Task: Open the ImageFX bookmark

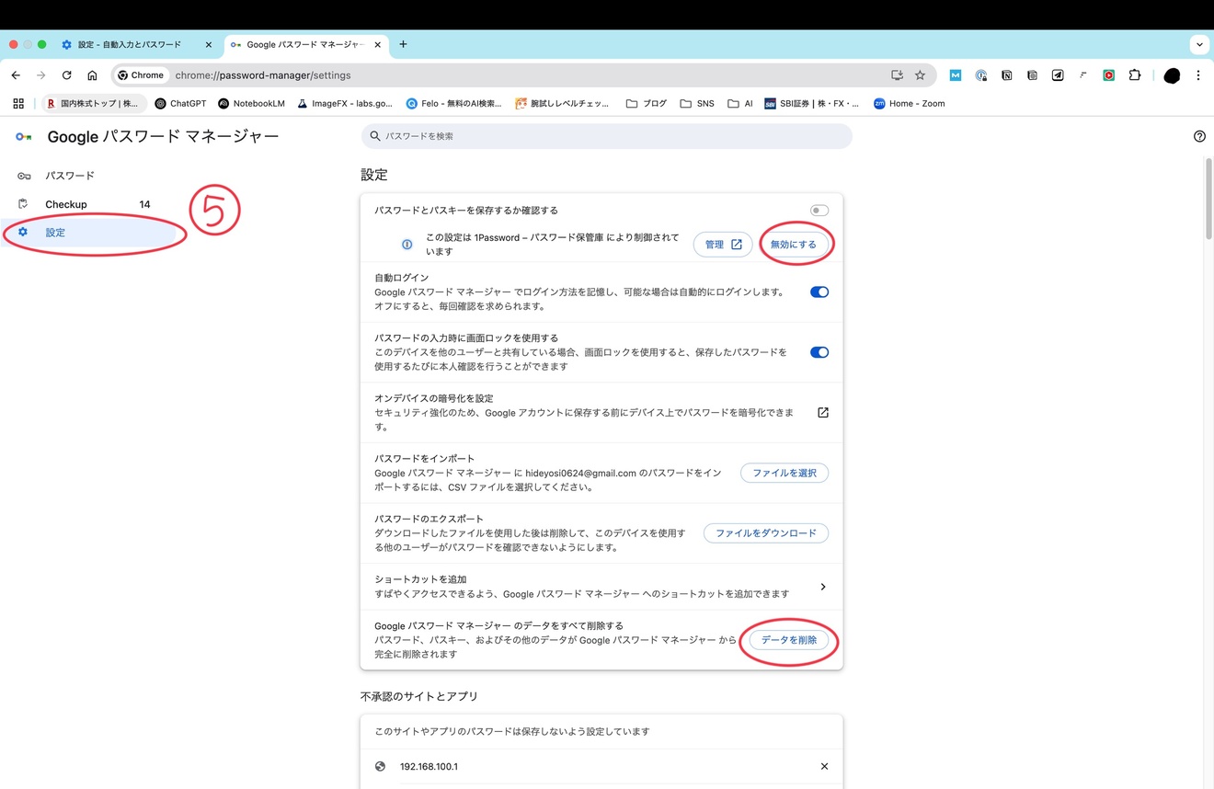Action: point(345,104)
